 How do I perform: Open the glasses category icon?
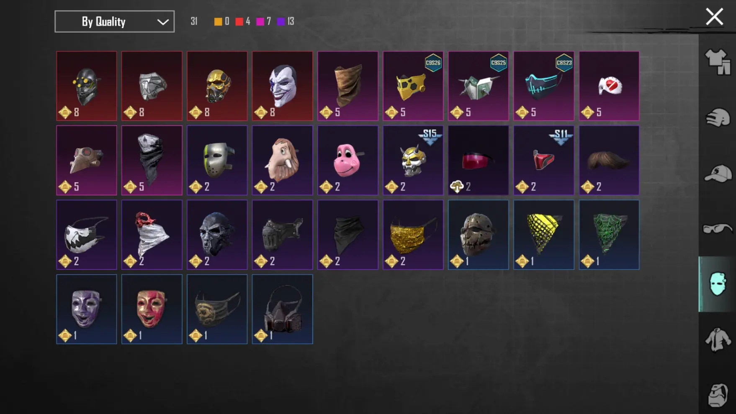pyautogui.click(x=718, y=228)
